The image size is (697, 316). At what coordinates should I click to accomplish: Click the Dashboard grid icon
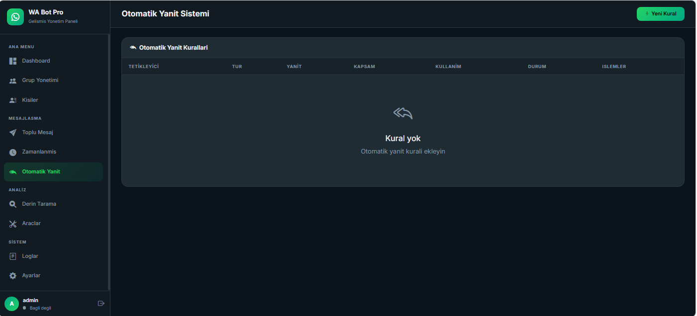point(13,61)
